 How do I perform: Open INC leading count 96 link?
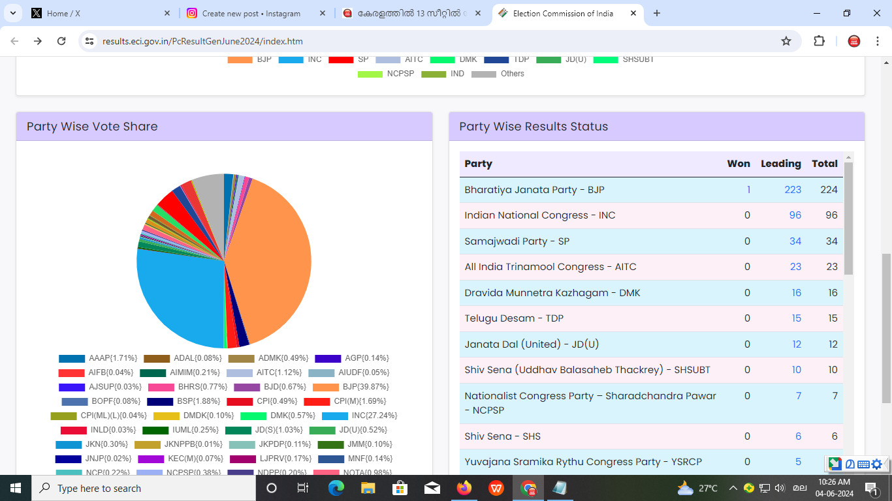click(795, 215)
